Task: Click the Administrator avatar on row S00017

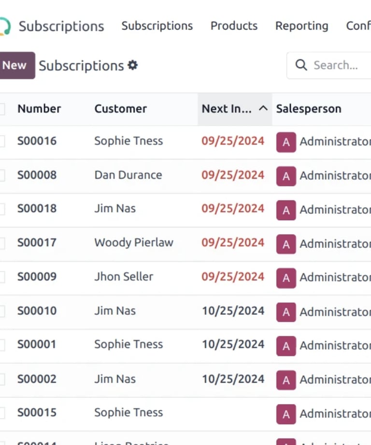Action: point(286,244)
